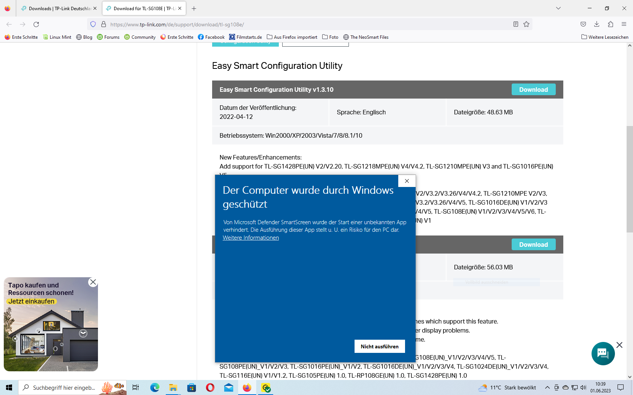
Task: List all tabs dropdown arrow
Action: pos(558,8)
